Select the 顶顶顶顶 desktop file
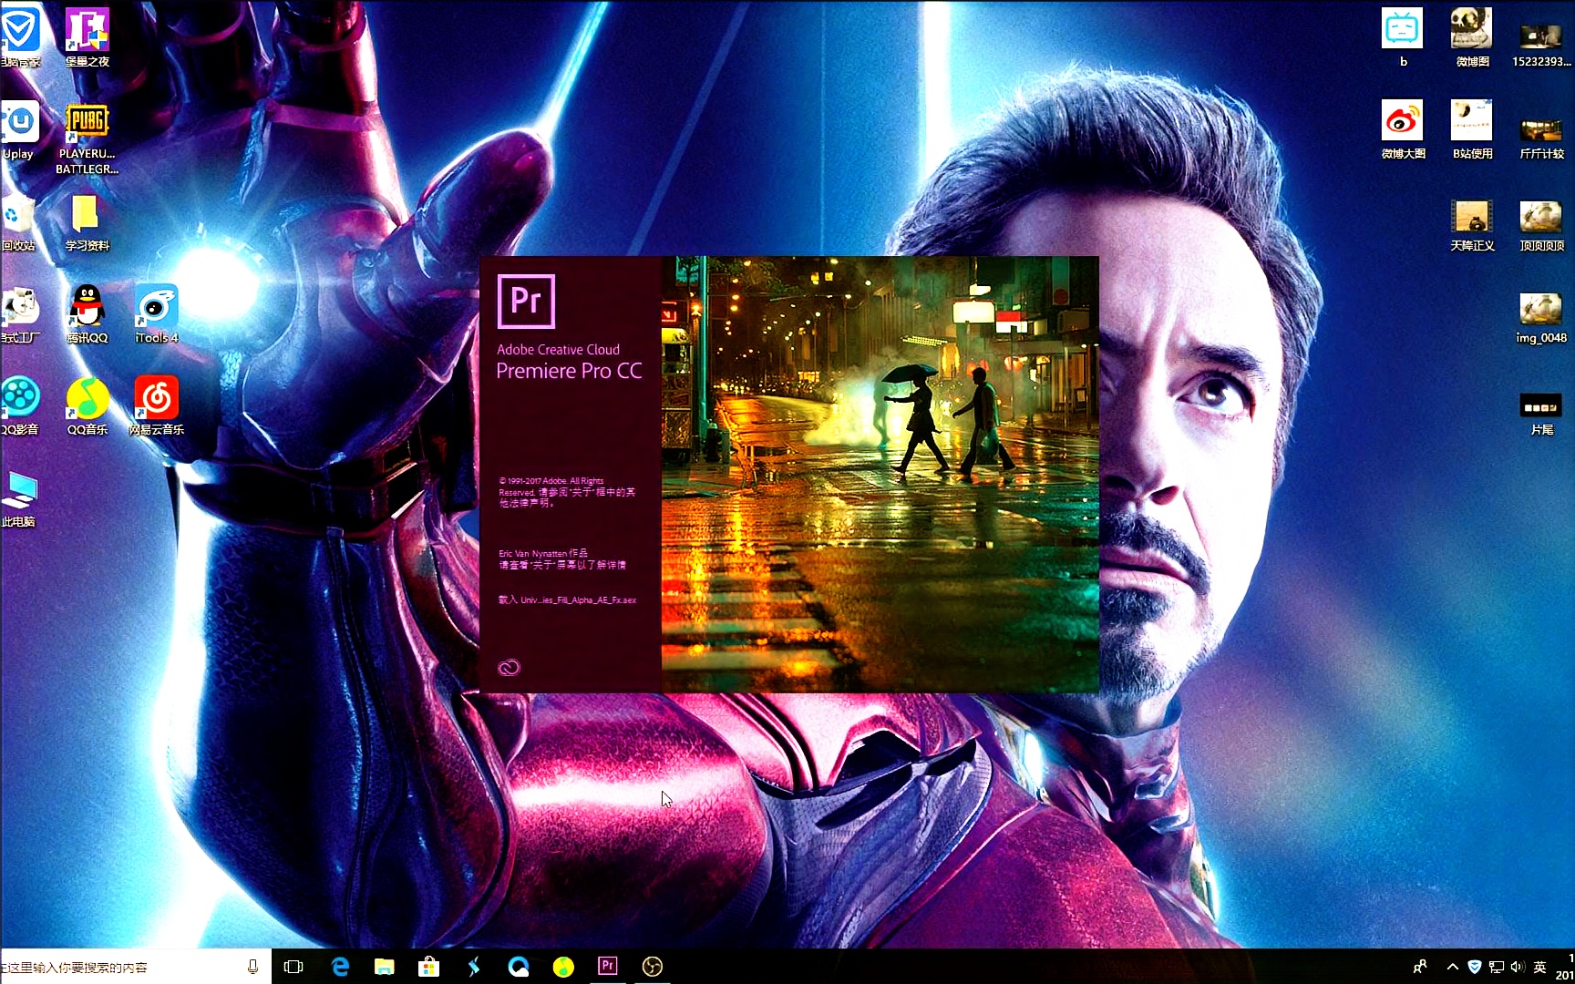Image resolution: width=1575 pixels, height=984 pixels. [x=1541, y=226]
